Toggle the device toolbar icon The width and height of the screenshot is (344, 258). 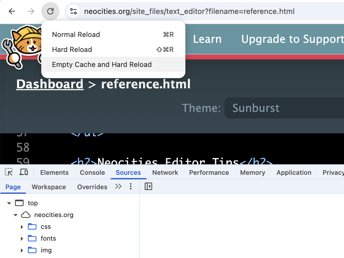[24, 172]
